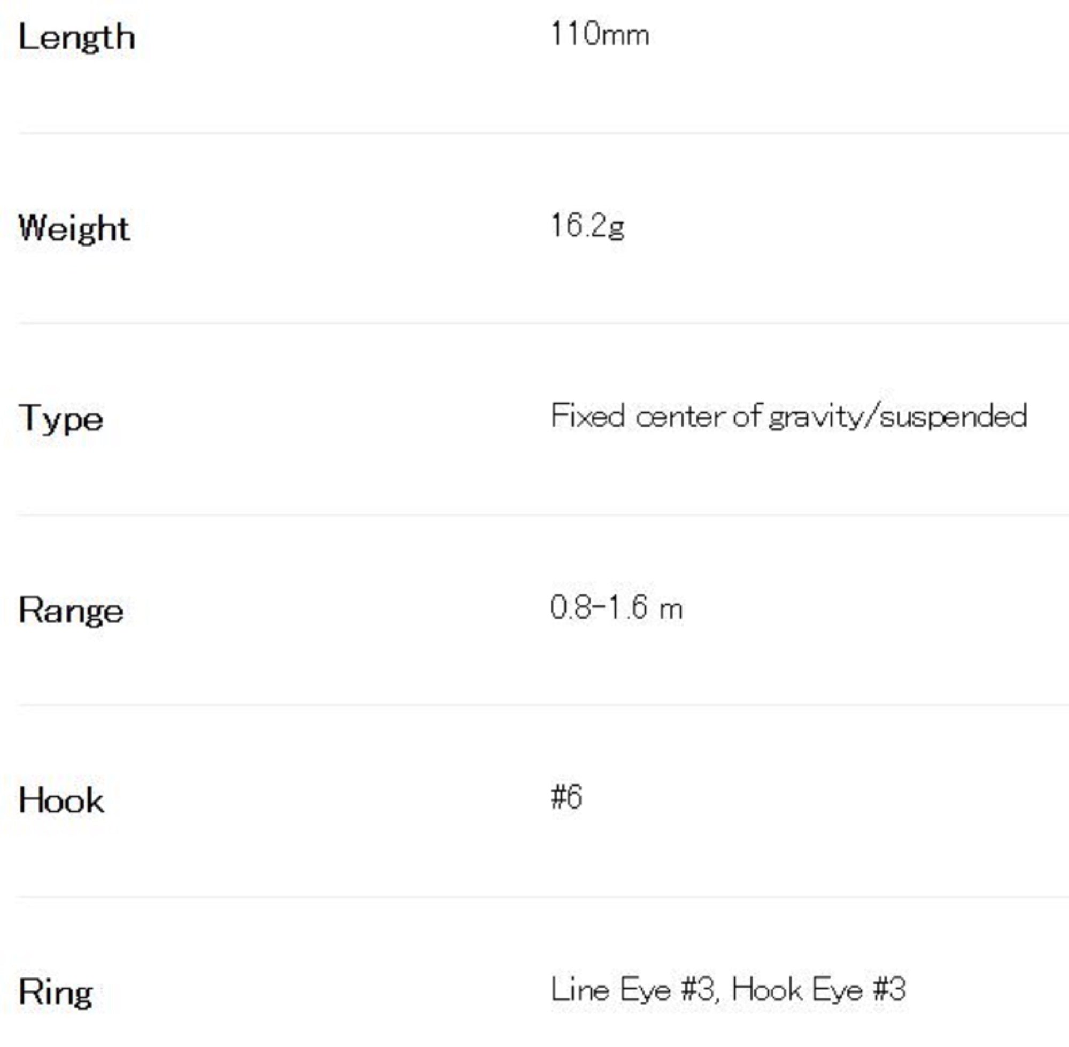Click the word 'suspended' in Type value

point(953,417)
